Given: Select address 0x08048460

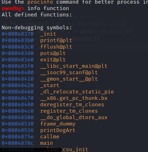Looking at the screenshot, I should click(18, 92).
